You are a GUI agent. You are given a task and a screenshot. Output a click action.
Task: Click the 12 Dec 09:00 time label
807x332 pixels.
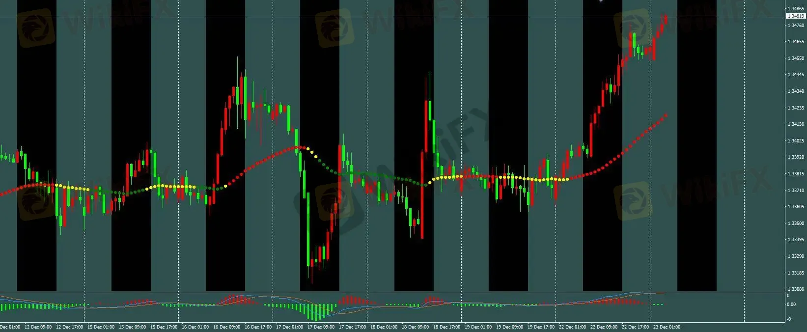tap(38, 327)
